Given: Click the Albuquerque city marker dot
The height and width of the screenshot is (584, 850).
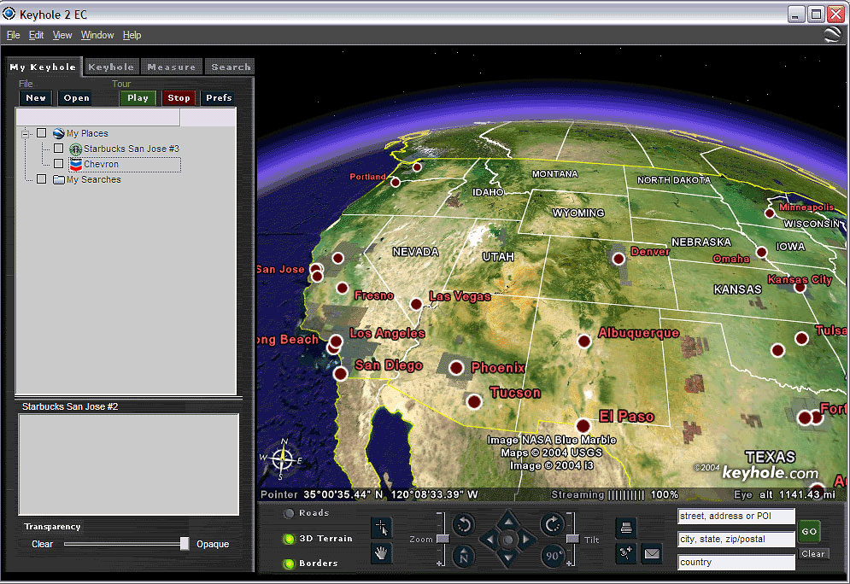Looking at the screenshot, I should [583, 342].
